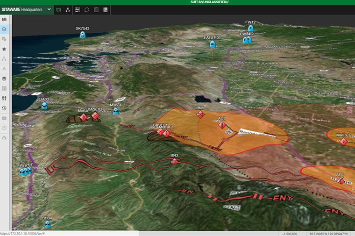Click the BN3 red hostile unit marker
The width and height of the screenshot is (355, 236).
coord(174,161)
